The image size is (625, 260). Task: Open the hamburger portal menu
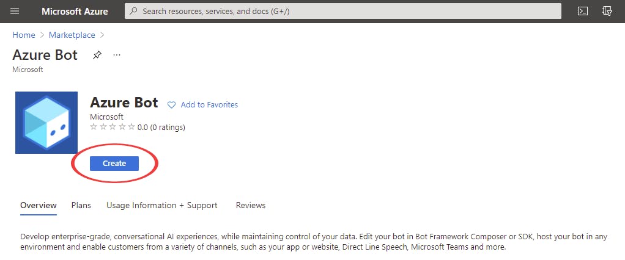(x=15, y=11)
